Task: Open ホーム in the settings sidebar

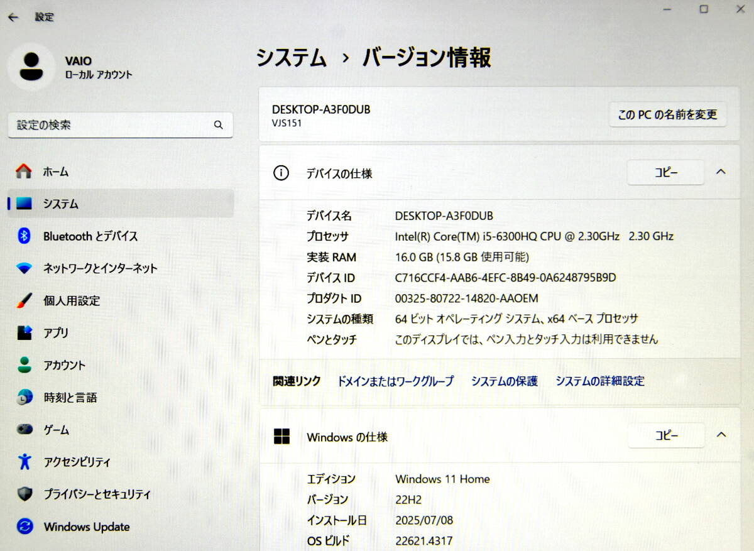Action: click(121, 172)
